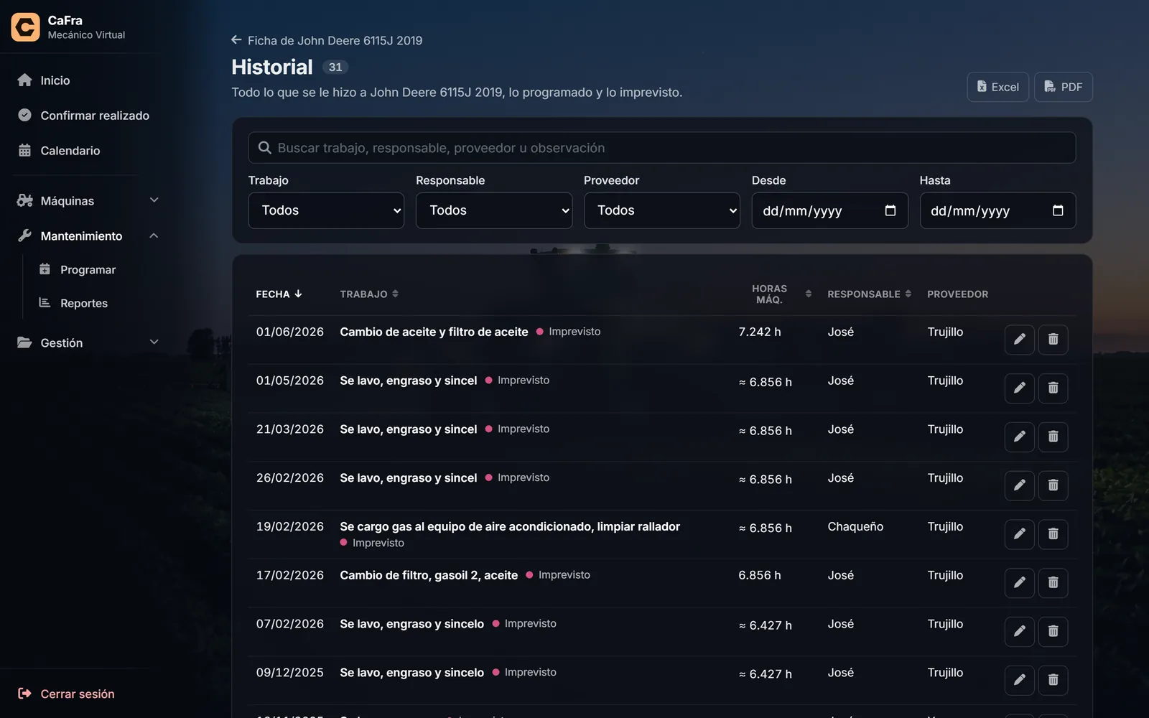Edit the 21/03/2026 record
Screen dimensions: 1149x718
(x=1019, y=437)
